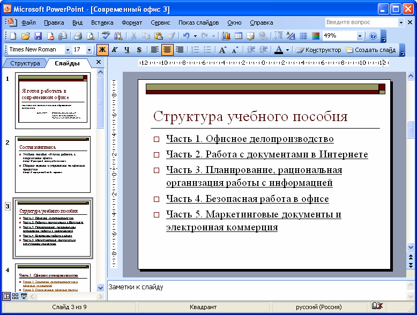Open font size 17 dropdown
417x315 pixels.
point(89,50)
